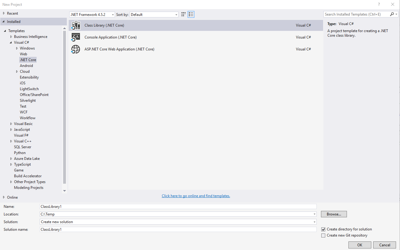This screenshot has height=250, width=400.
Task: Select Class Library (.NET Core) template name
Action: click(x=104, y=25)
